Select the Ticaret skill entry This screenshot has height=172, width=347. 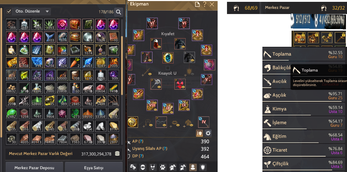click(305, 150)
